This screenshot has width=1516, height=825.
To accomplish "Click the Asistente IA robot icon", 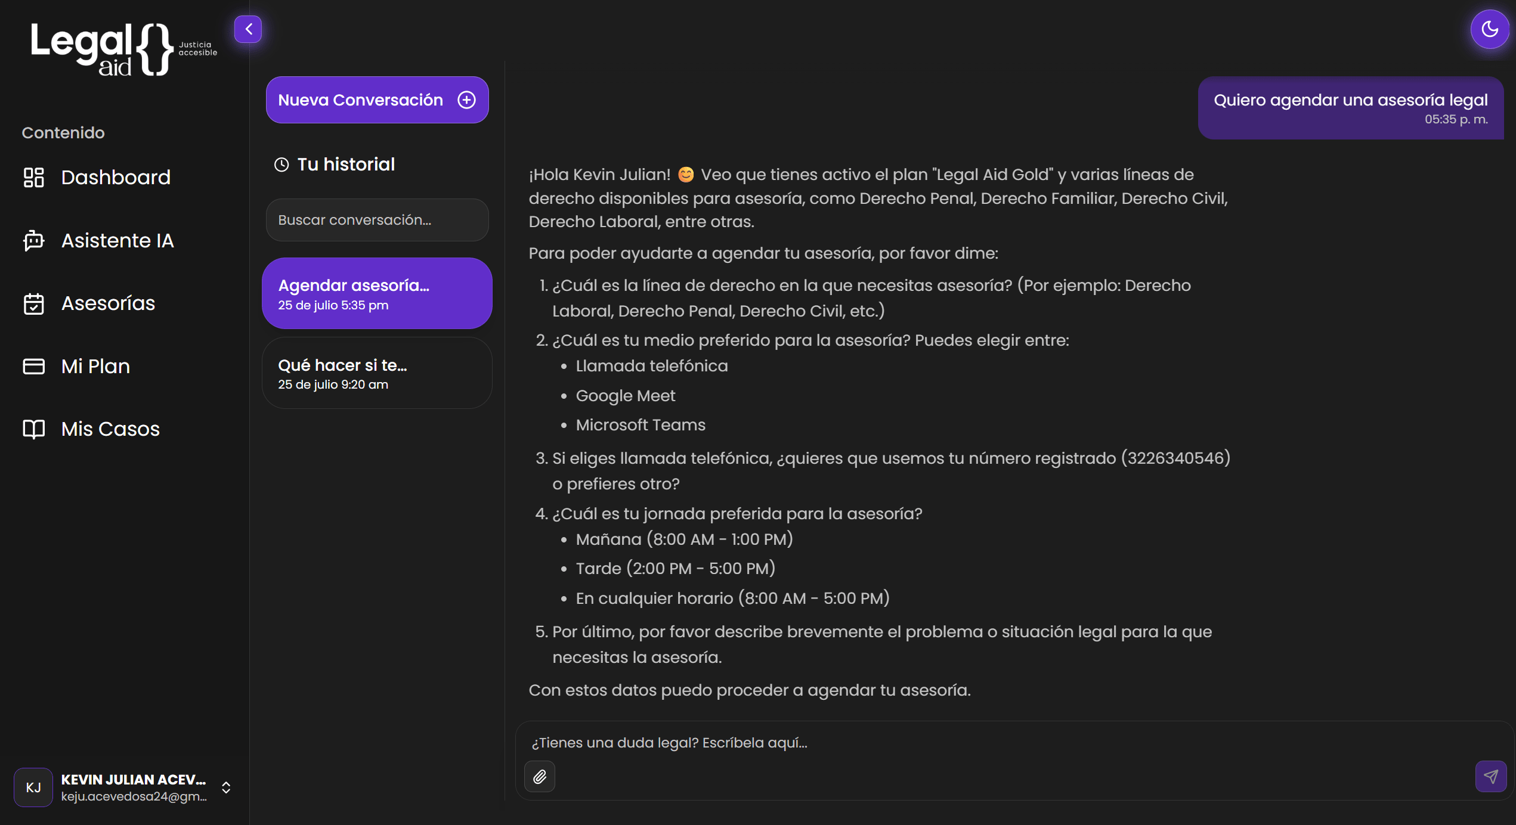I will click(x=33, y=241).
